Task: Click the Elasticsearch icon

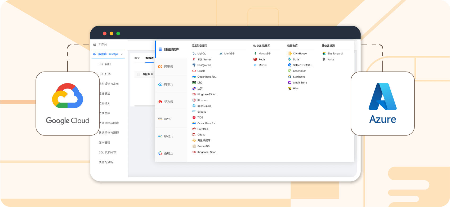Action: click(x=324, y=54)
